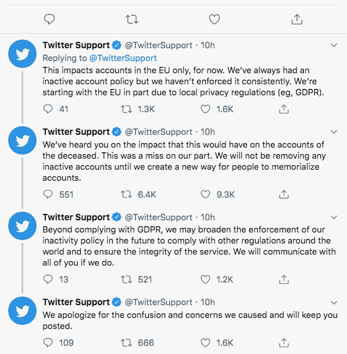Like the top tweet with heart icon
This screenshot has width=347, height=354.
tap(214, 19)
